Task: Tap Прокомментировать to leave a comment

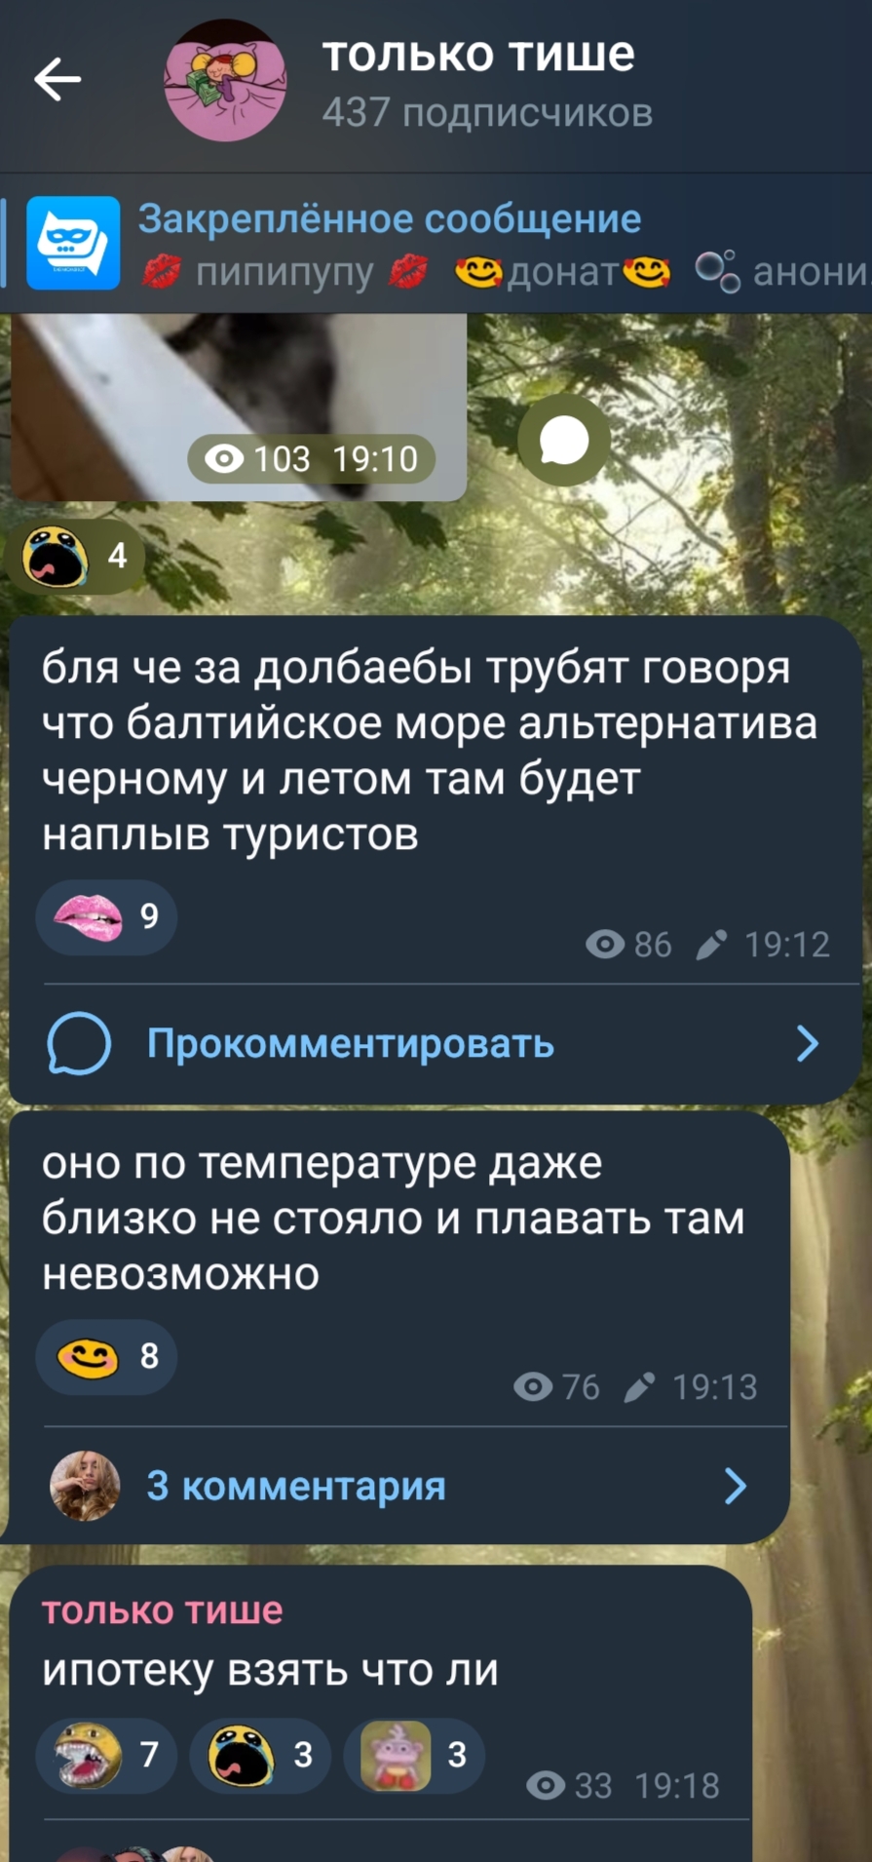Action: [351, 1044]
